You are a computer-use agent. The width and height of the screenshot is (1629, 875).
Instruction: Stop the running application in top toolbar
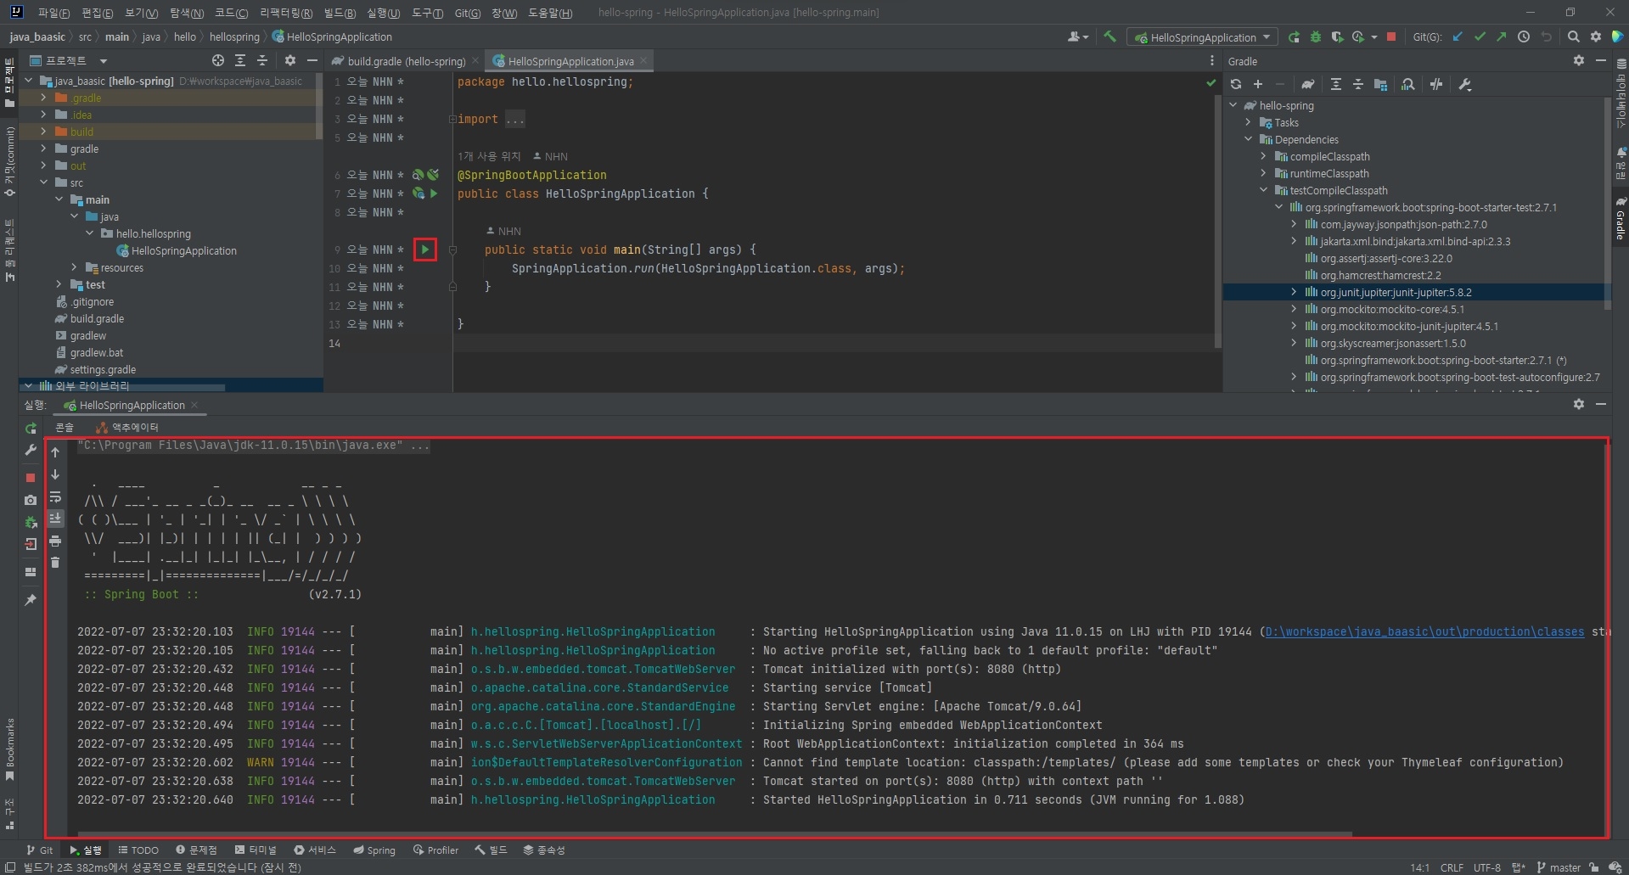1391,36
